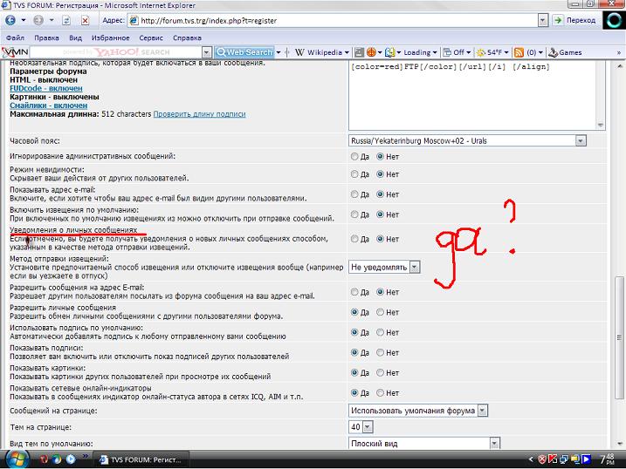Open the Избранное menu
The width and height of the screenshot is (626, 469).
[x=110, y=38]
